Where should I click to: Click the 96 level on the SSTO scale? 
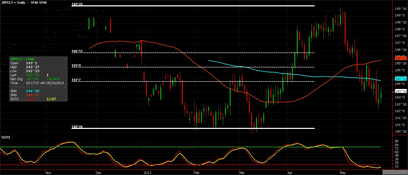click(397, 141)
